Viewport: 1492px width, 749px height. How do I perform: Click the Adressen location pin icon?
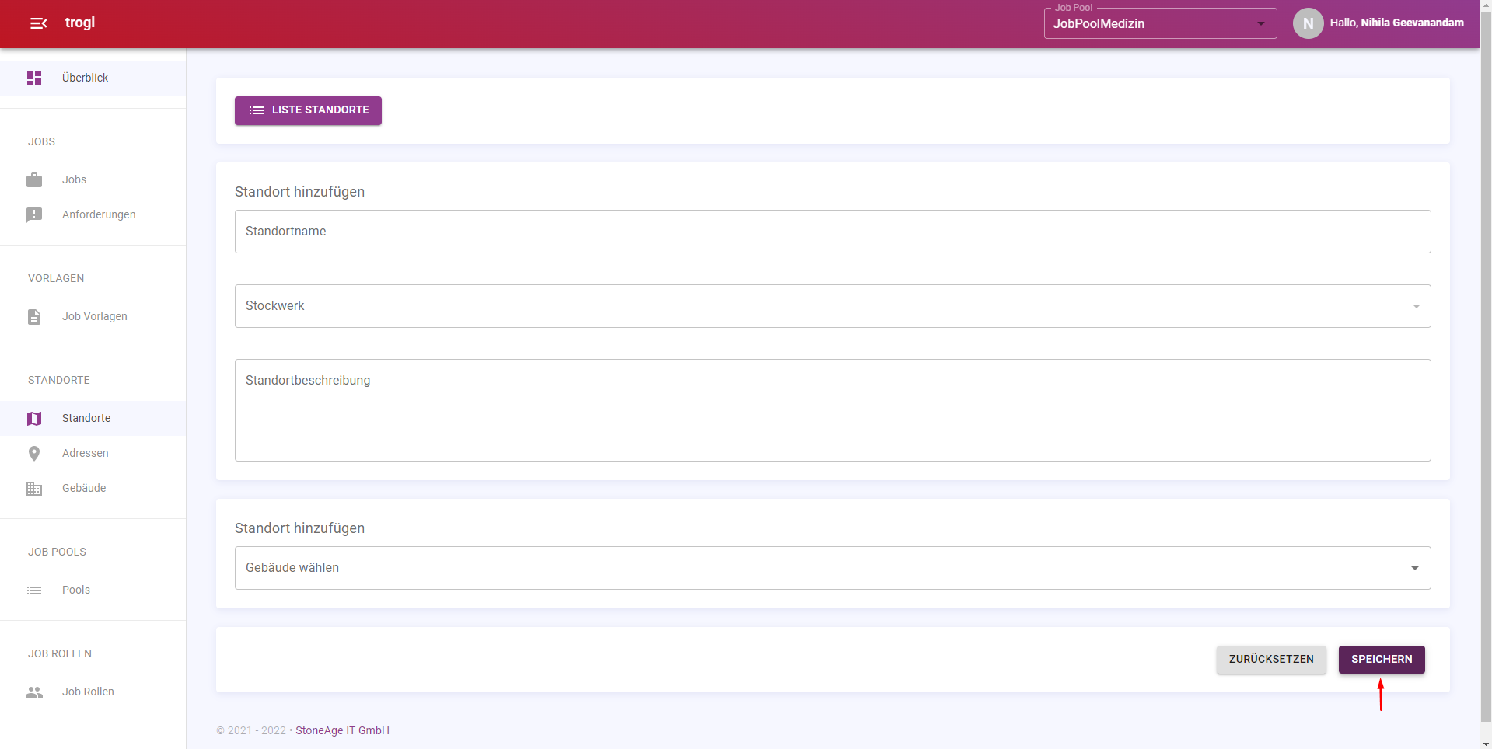34,454
